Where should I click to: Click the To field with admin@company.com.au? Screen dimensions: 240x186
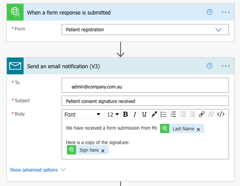145,85
